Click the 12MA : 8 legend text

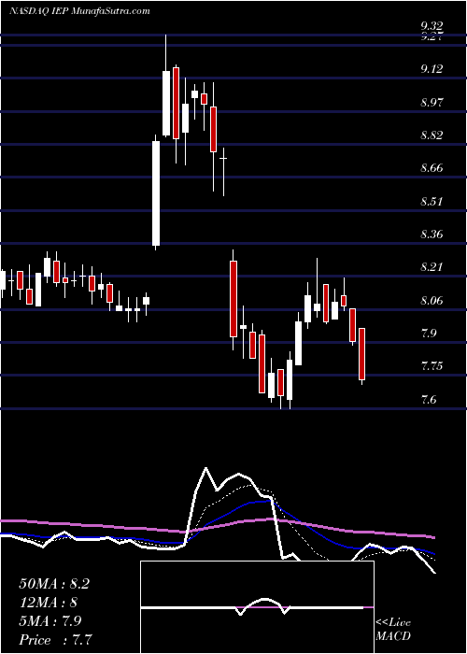(48, 603)
